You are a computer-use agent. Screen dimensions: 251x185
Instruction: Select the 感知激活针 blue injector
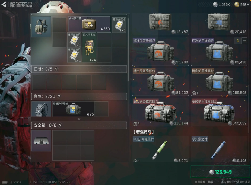(x=219, y=149)
